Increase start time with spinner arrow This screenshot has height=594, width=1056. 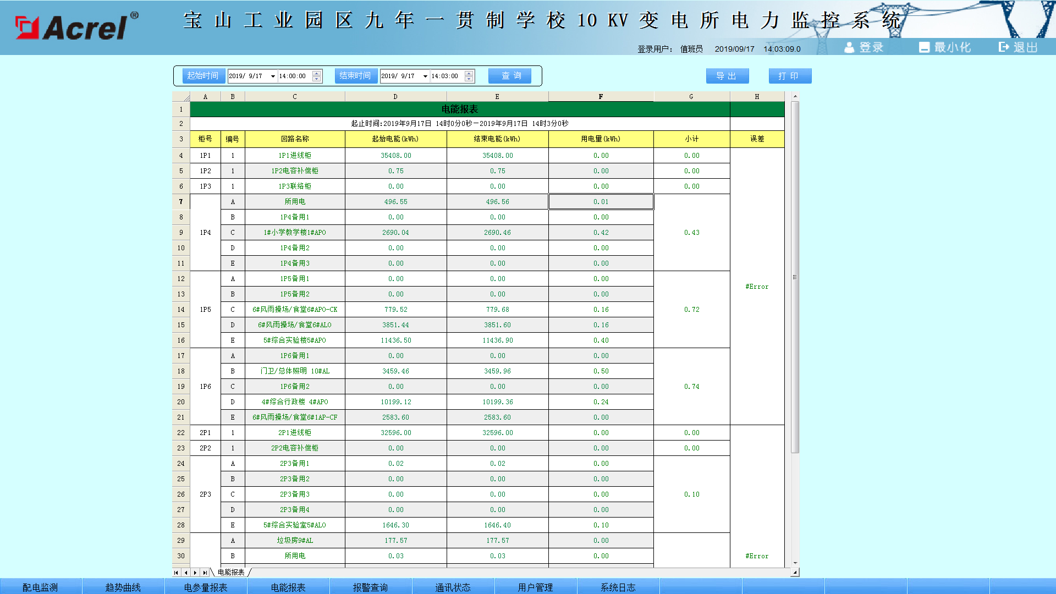point(317,73)
